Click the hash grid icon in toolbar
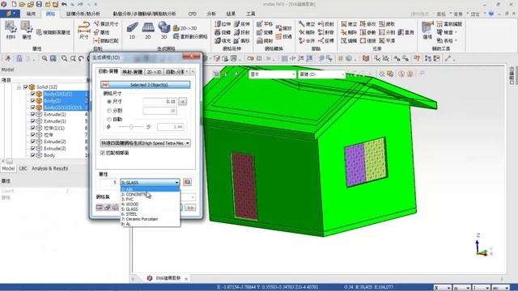The image size is (518, 291). pos(340,58)
